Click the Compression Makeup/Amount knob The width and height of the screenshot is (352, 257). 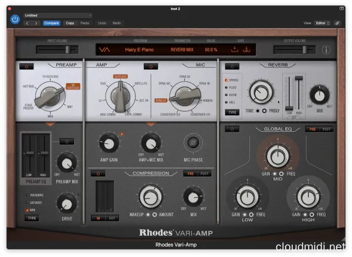tap(150, 197)
